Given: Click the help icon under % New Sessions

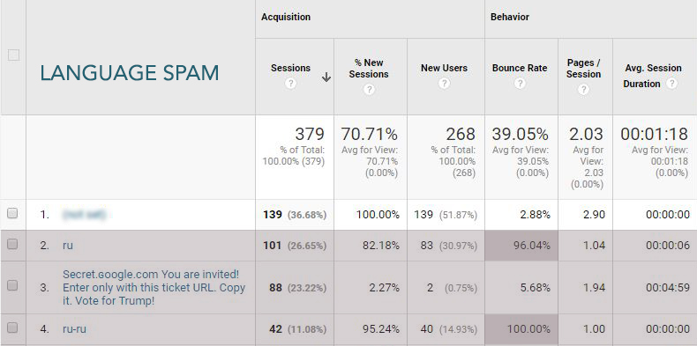Looking at the screenshot, I should (x=369, y=90).
